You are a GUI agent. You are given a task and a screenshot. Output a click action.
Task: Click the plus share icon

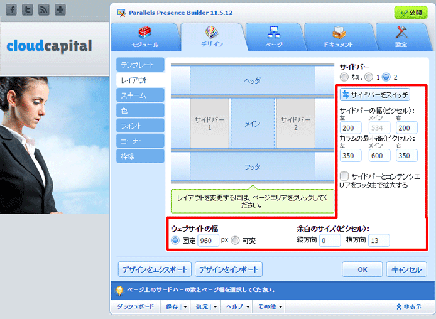click(x=60, y=10)
